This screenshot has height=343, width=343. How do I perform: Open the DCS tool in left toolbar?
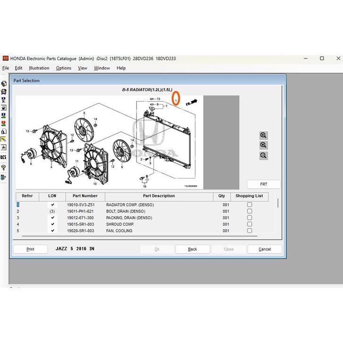coord(3,157)
